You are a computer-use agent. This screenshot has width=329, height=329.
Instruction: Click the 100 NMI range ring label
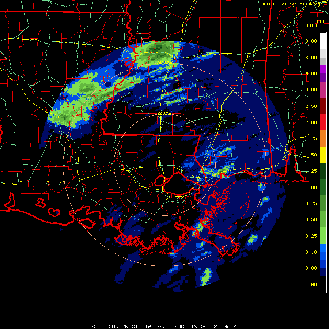coord(164,63)
